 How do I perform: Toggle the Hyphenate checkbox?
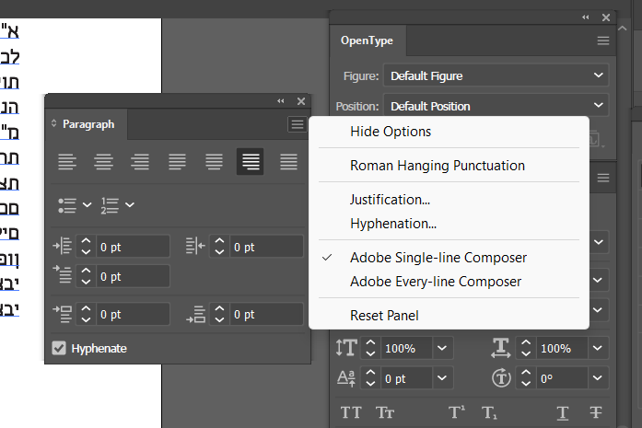[59, 349]
